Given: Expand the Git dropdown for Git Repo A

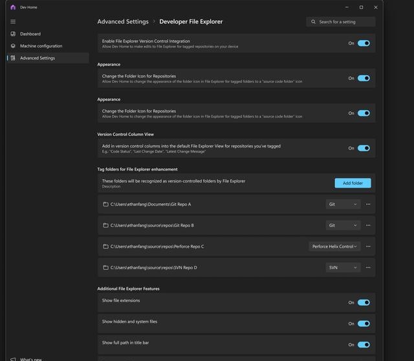Looking at the screenshot, I should (343, 204).
